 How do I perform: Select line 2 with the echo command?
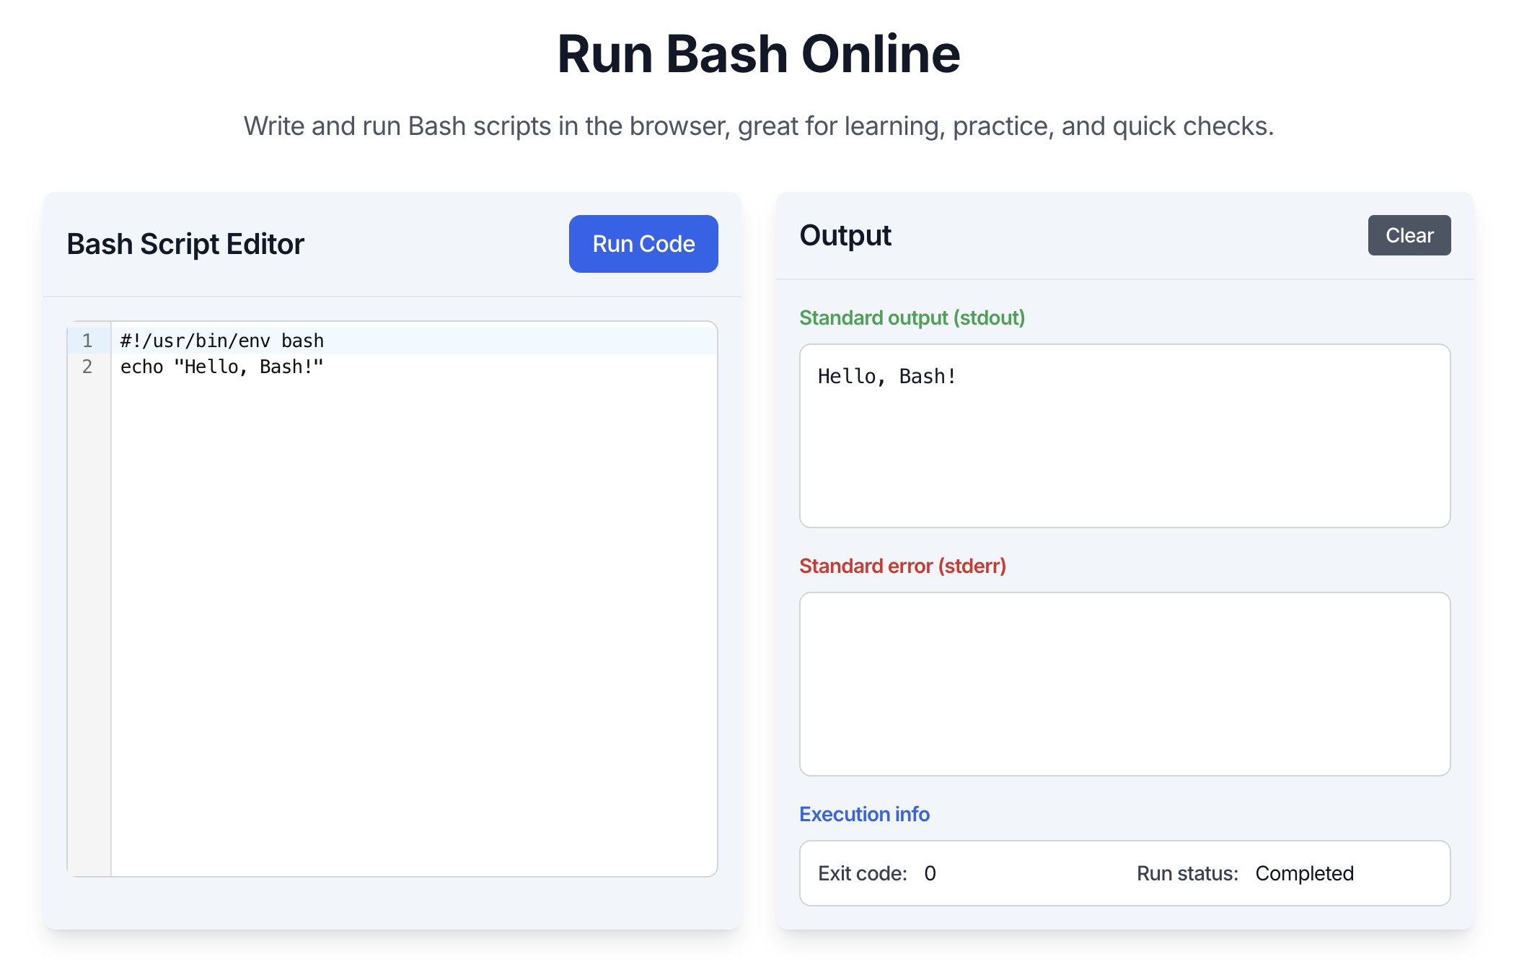pos(221,366)
